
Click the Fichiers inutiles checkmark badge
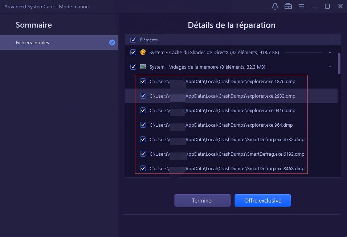[112, 42]
